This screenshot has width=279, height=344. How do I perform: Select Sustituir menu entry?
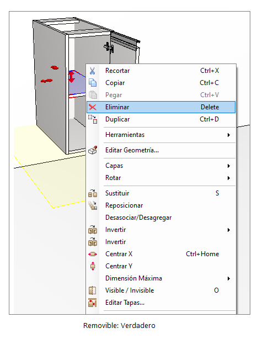click(161, 193)
